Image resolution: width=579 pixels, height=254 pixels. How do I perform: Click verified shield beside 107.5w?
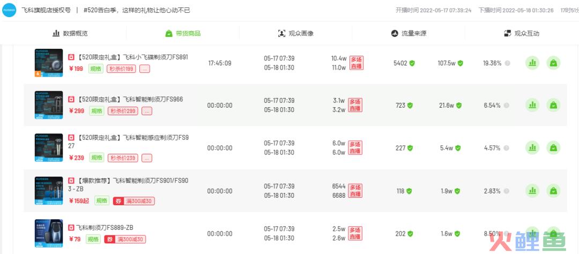pyautogui.click(x=460, y=63)
